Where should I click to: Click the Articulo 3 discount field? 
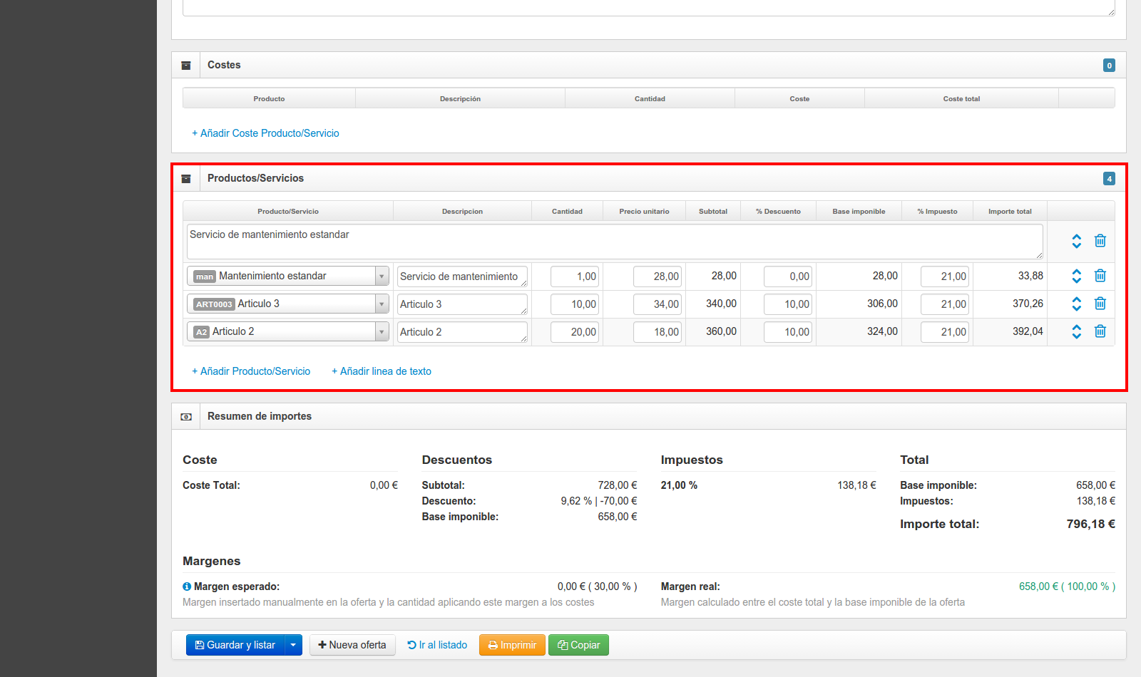click(x=788, y=304)
